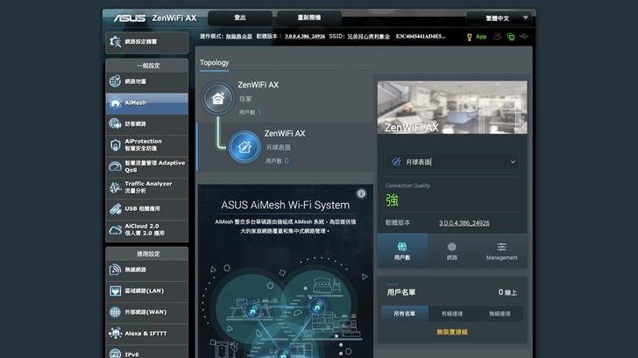The image size is (638, 358).
Task: Click the Traffic Analyzer icon
Action: 116,187
